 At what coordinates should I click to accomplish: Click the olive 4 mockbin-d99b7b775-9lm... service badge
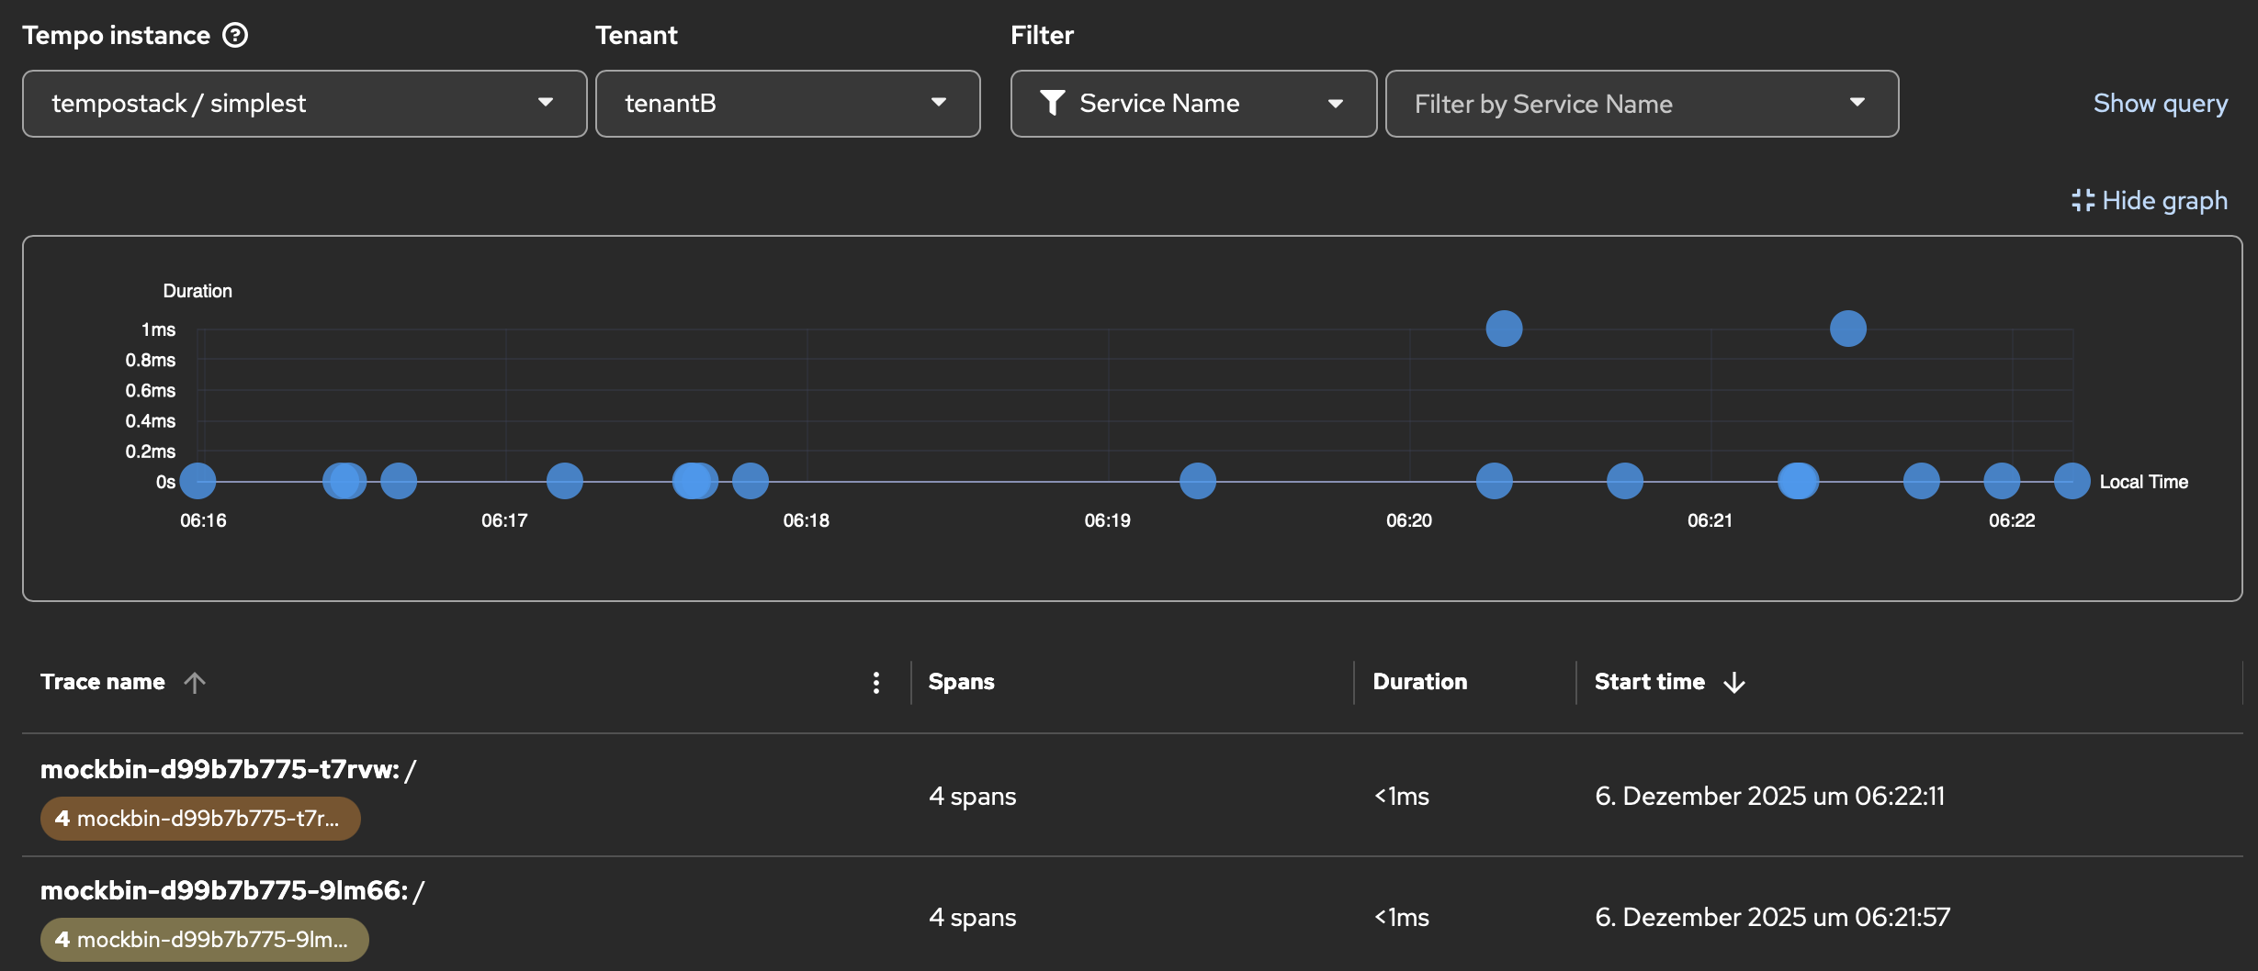coord(203,940)
